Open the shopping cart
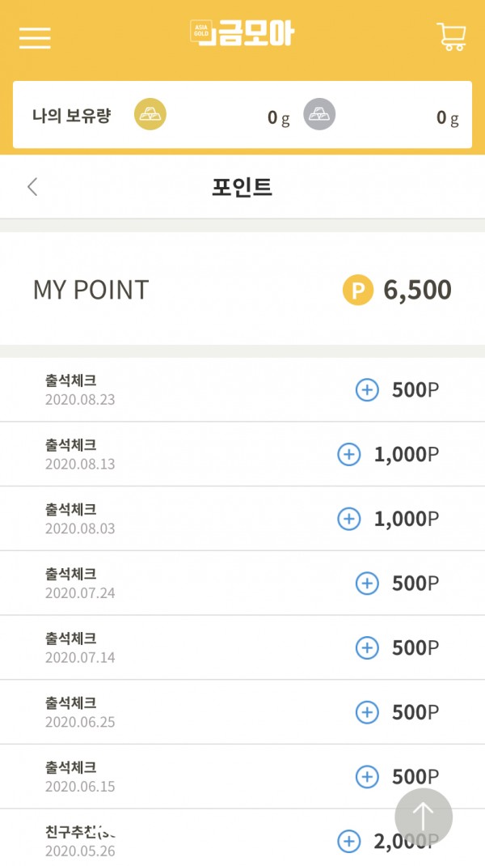This screenshot has height=866, width=485. tap(451, 36)
